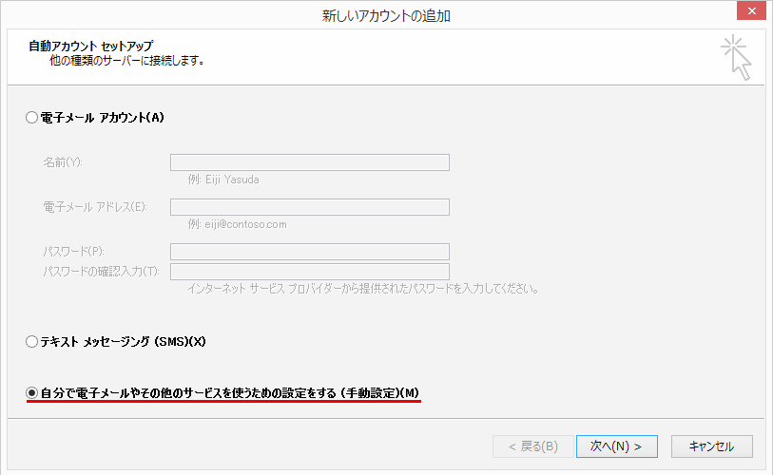Click the example text eiji@contoso.com

(x=245, y=224)
